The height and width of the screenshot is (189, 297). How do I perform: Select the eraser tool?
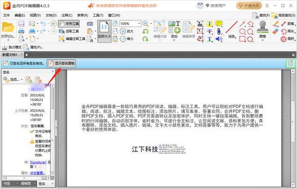click(x=275, y=31)
